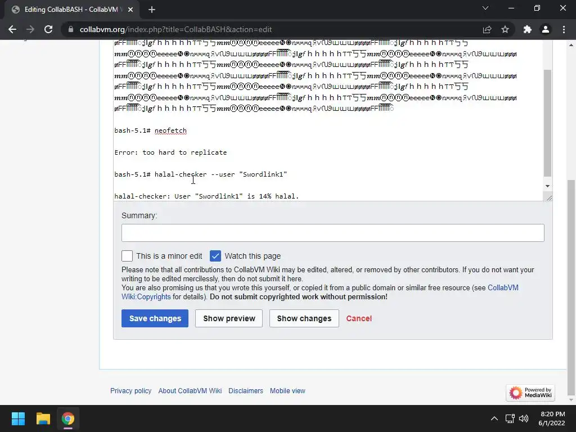Bookmark this page with star icon
This screenshot has height=432, width=576.
pos(505,29)
